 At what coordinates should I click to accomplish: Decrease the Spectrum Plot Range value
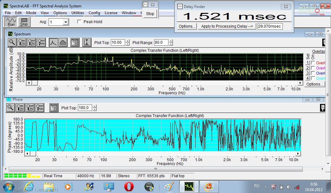(x=171, y=44)
